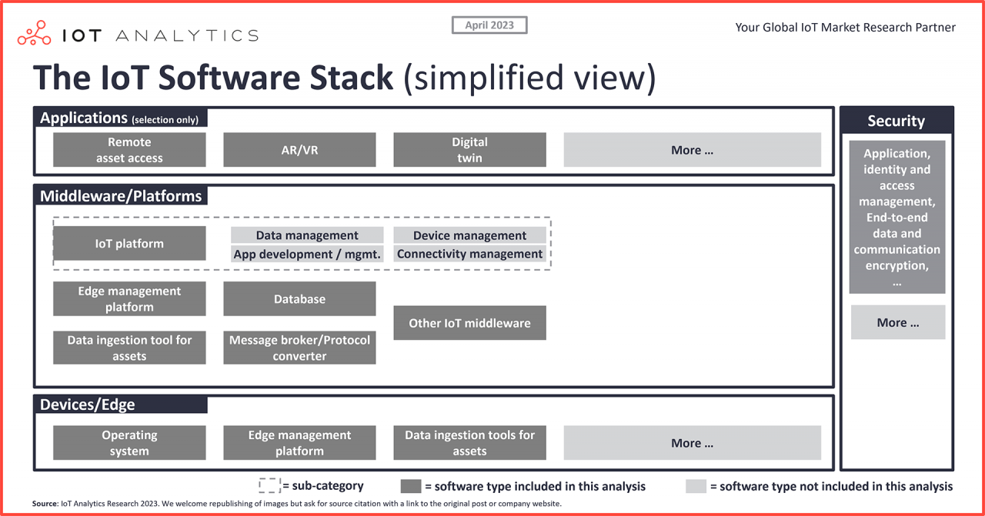Viewport: 985px width, 516px height.
Task: Open the Security section header
Action: [897, 121]
